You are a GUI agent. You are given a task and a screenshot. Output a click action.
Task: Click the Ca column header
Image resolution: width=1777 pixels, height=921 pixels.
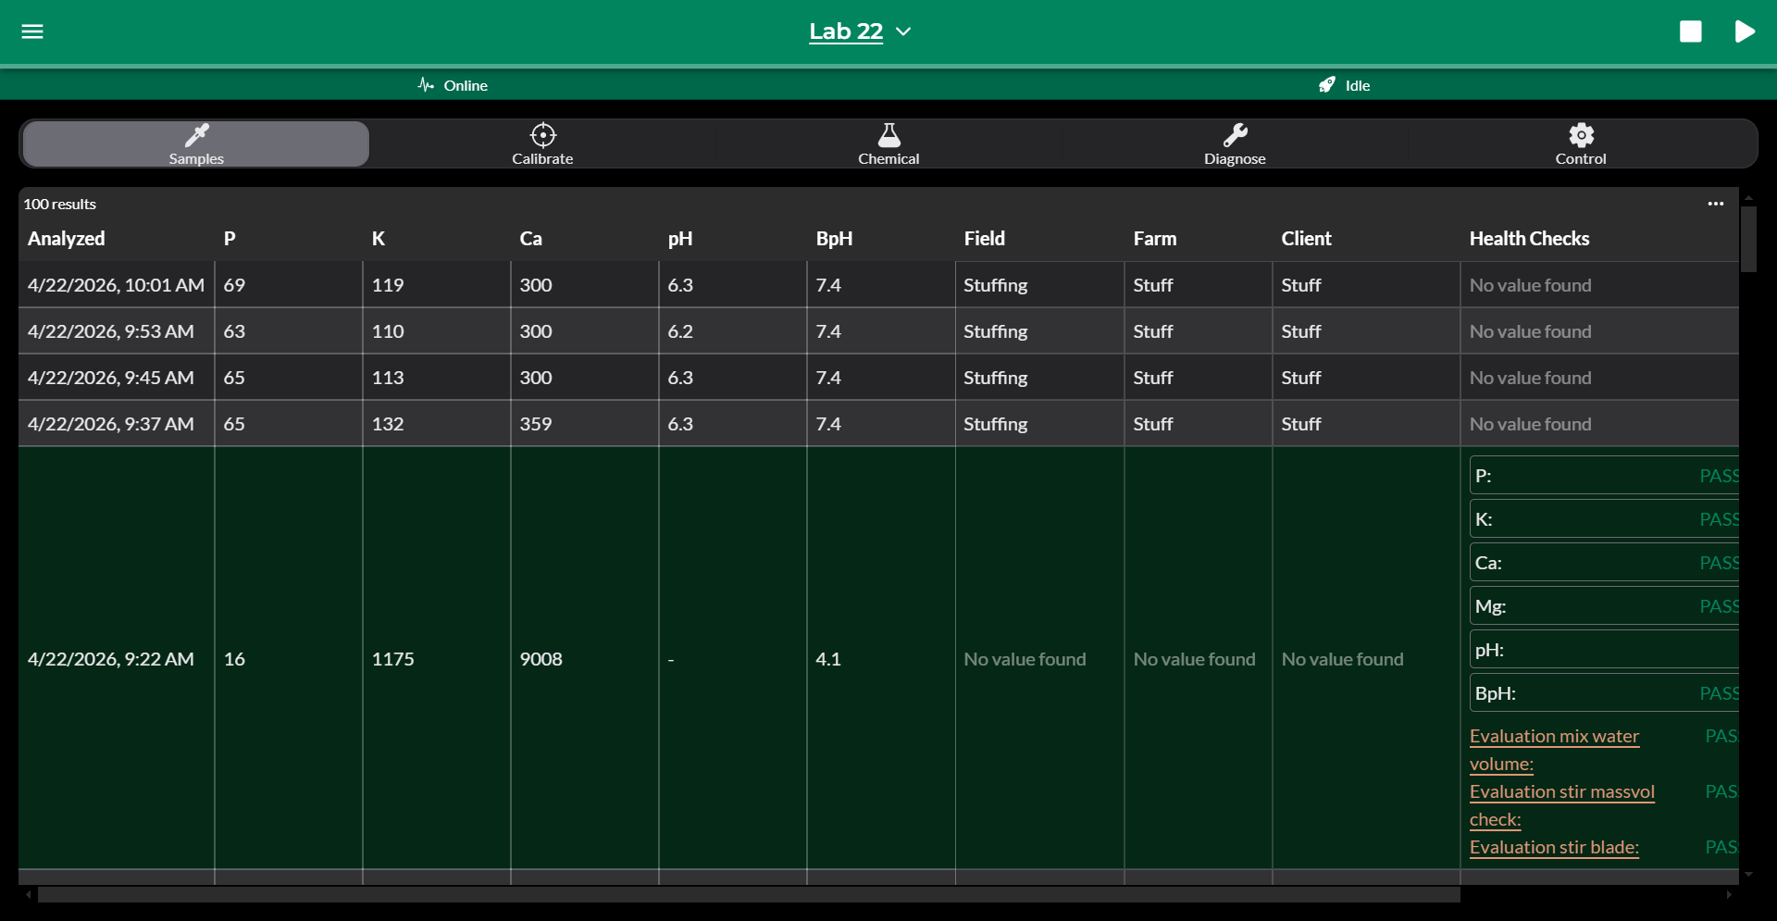(x=530, y=239)
